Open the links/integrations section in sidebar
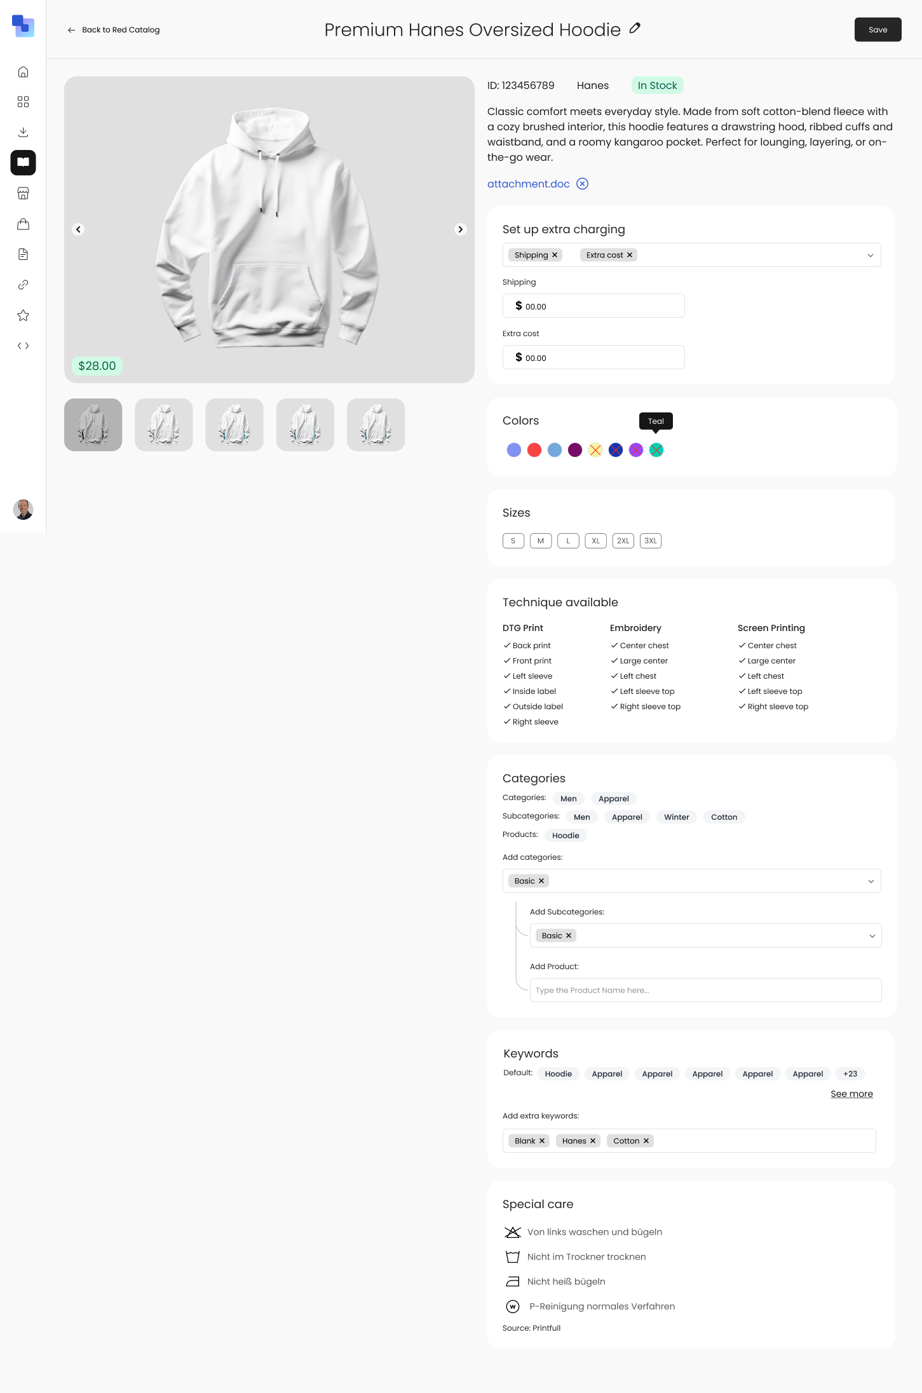 coord(23,285)
